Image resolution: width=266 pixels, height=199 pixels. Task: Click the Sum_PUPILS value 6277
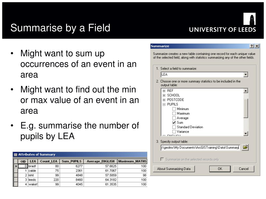[x=72, y=166]
